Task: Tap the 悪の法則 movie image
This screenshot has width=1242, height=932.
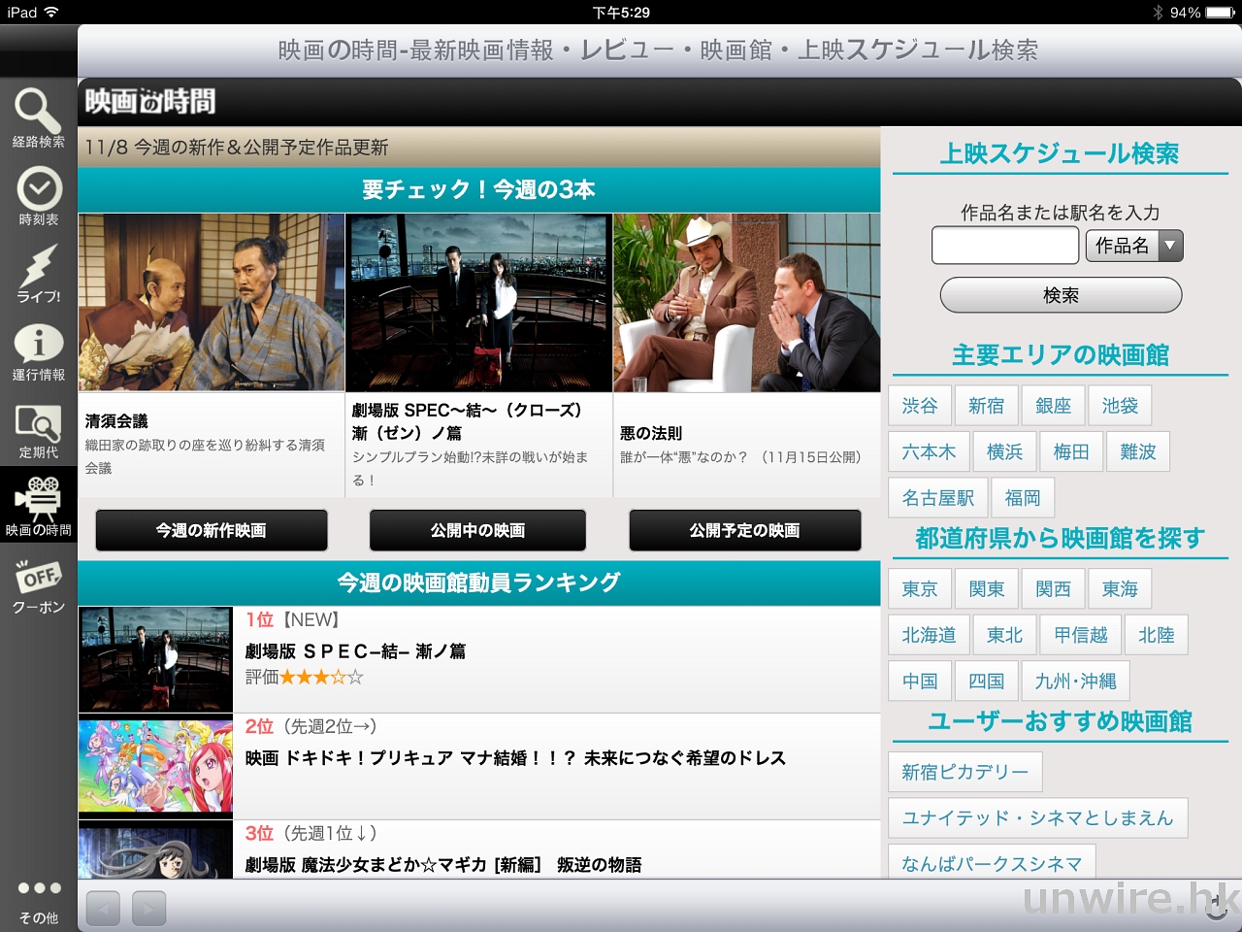Action: (746, 303)
